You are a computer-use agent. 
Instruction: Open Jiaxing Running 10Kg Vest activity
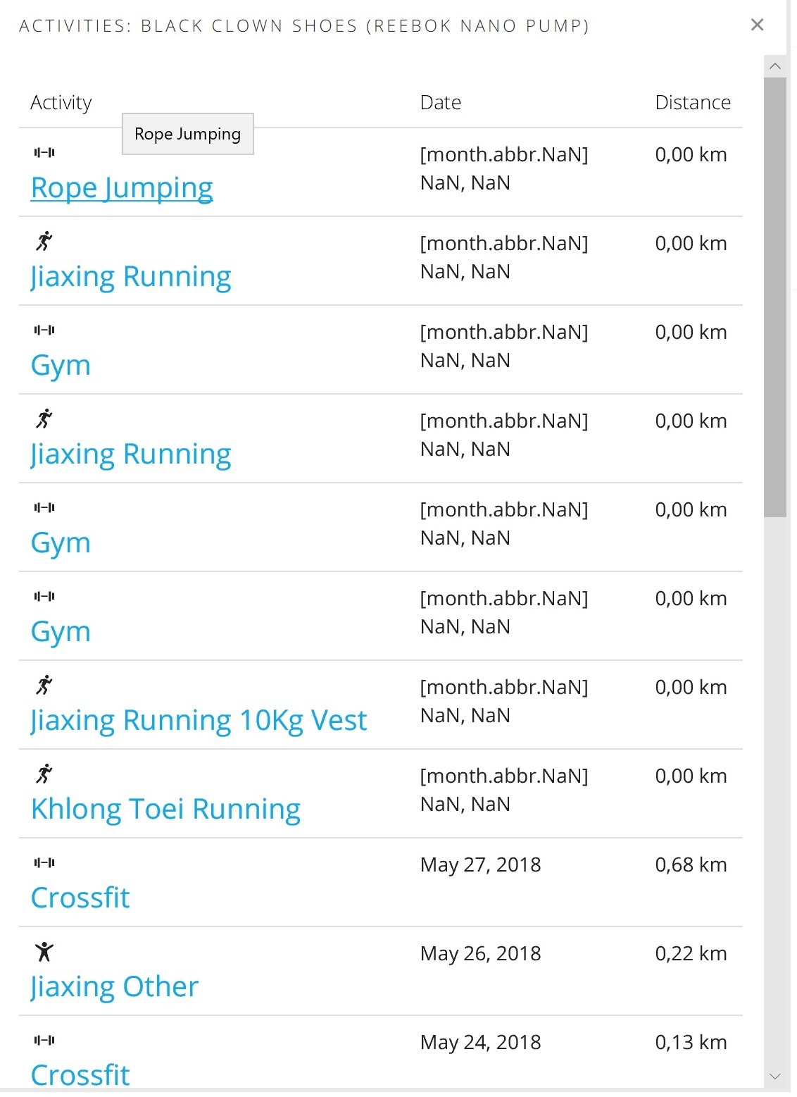[x=199, y=721]
